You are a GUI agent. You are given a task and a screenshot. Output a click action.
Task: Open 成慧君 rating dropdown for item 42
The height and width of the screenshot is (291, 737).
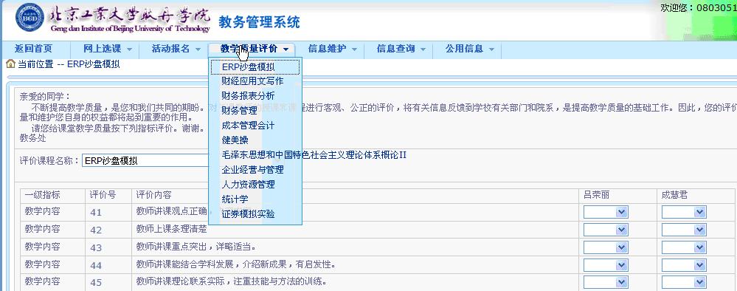(x=683, y=230)
